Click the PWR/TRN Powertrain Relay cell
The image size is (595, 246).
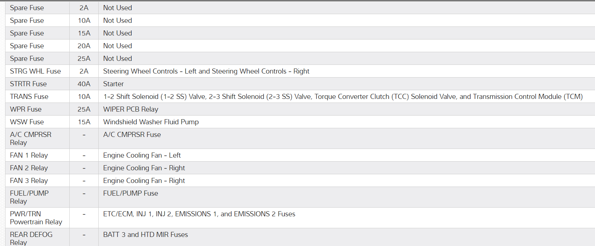click(36, 218)
